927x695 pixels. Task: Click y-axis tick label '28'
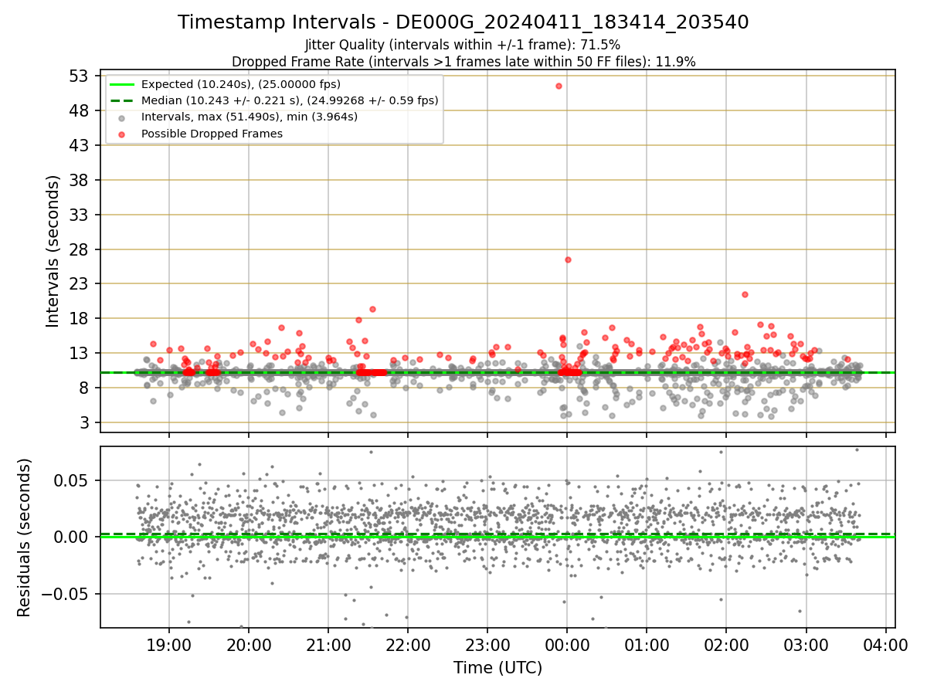point(80,249)
